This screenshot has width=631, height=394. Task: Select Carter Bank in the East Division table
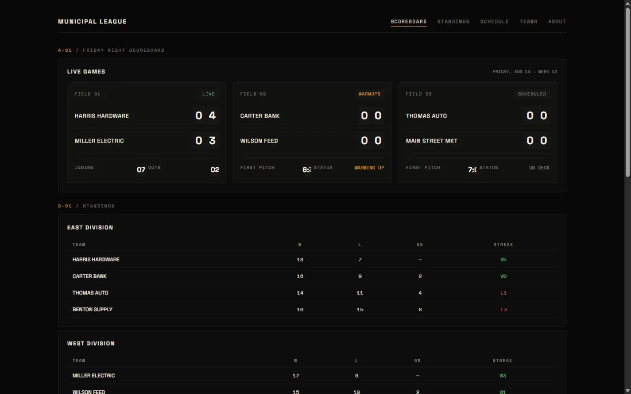coord(89,276)
